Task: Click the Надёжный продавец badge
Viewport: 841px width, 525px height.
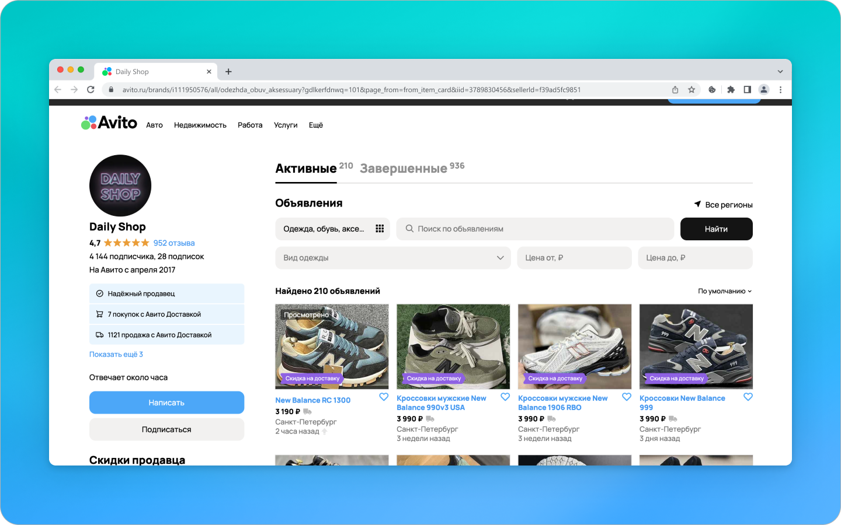Action: (166, 293)
